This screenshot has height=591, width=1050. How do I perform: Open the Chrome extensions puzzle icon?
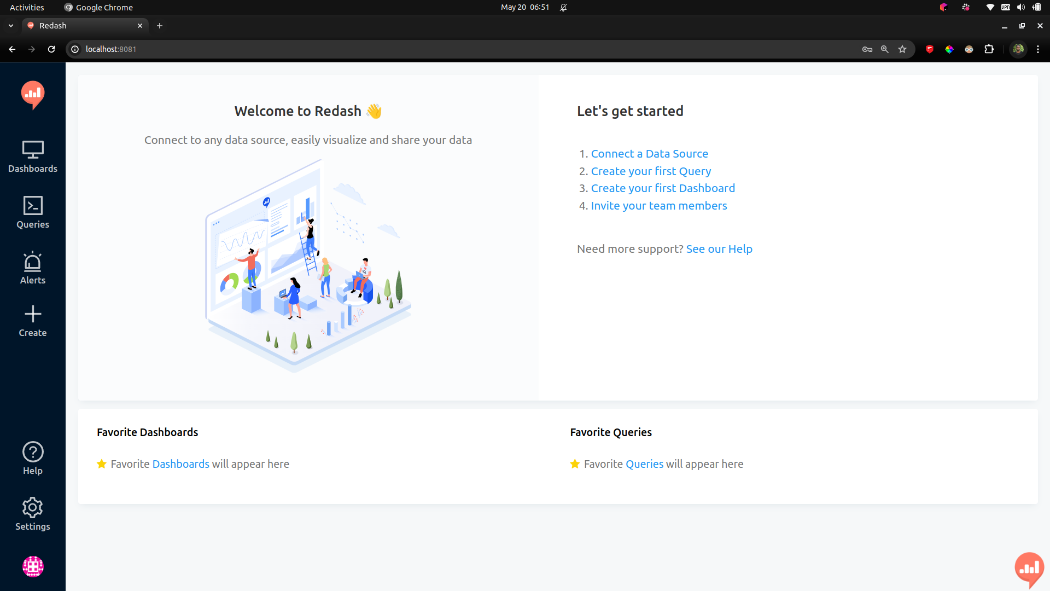coord(989,49)
